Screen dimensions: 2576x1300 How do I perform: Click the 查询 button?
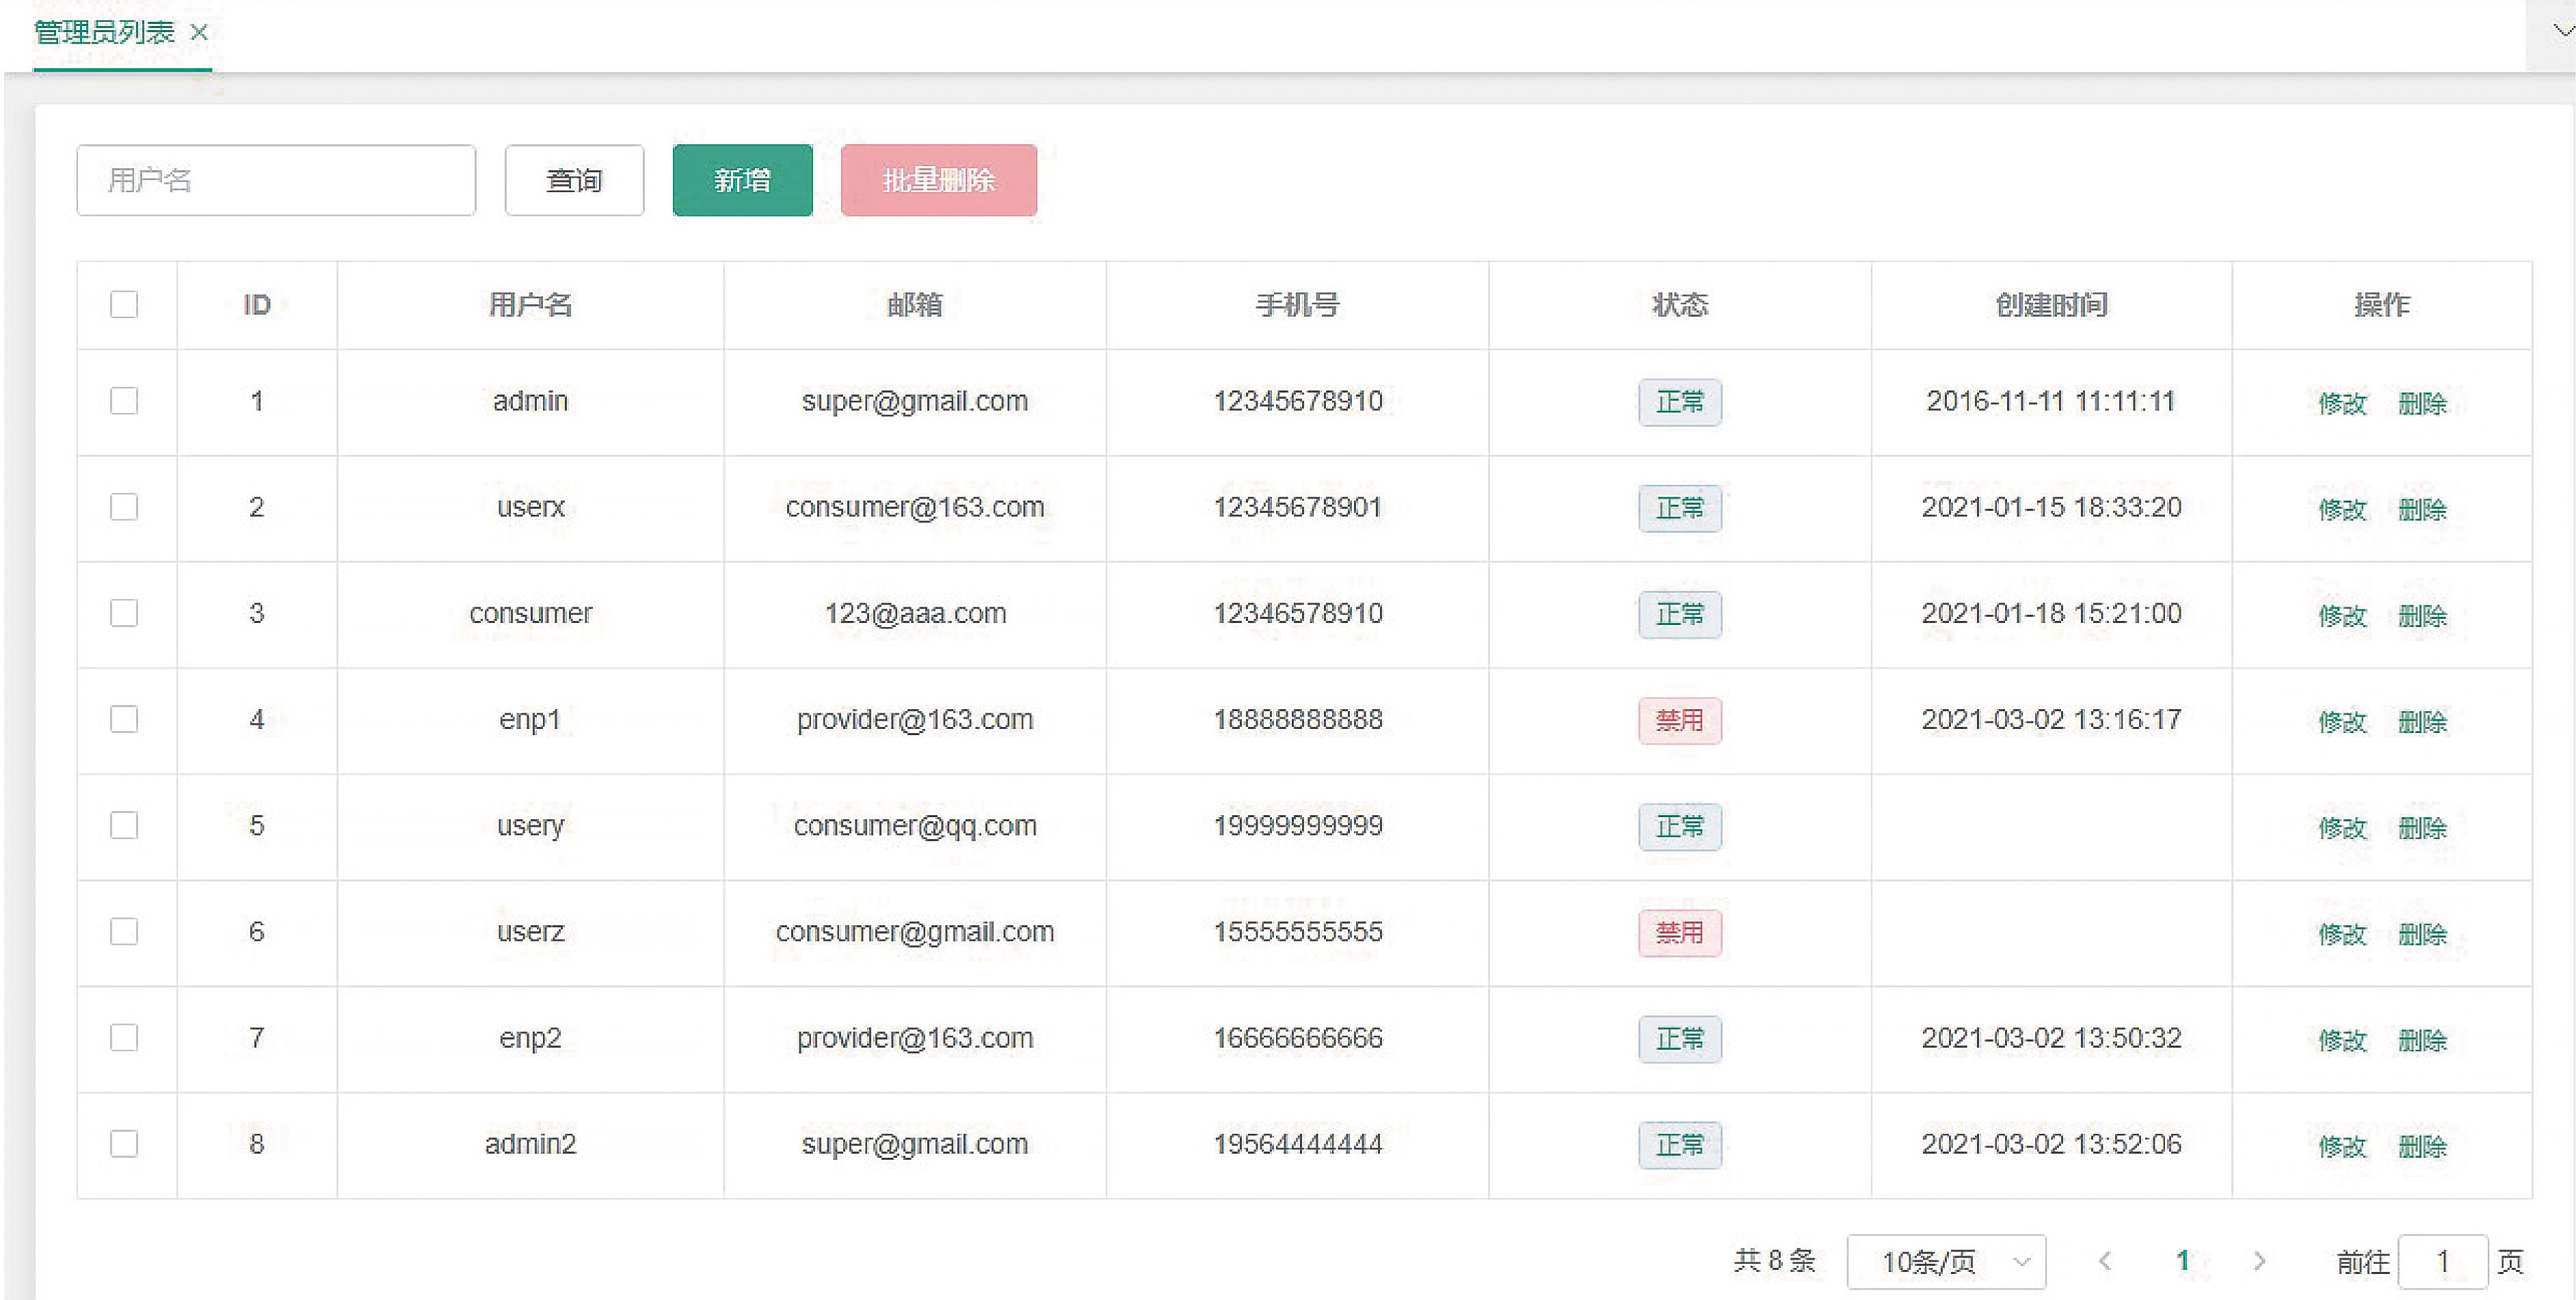coord(574,180)
